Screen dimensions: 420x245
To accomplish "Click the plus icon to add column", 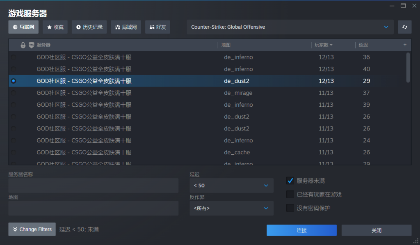I will tap(405, 45).
